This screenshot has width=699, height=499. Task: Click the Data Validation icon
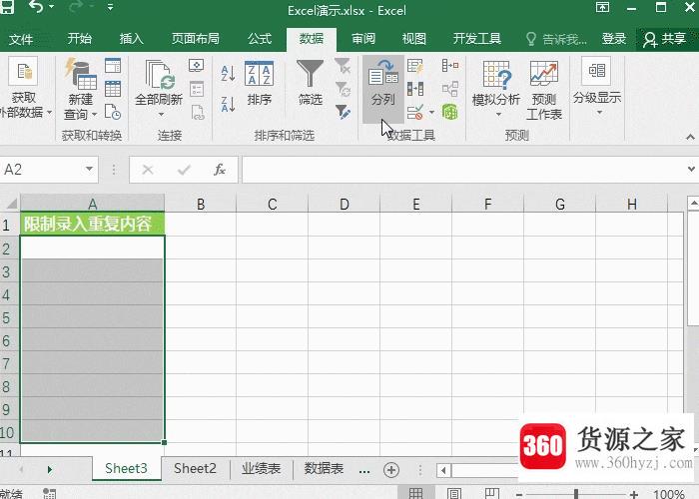pyautogui.click(x=415, y=112)
